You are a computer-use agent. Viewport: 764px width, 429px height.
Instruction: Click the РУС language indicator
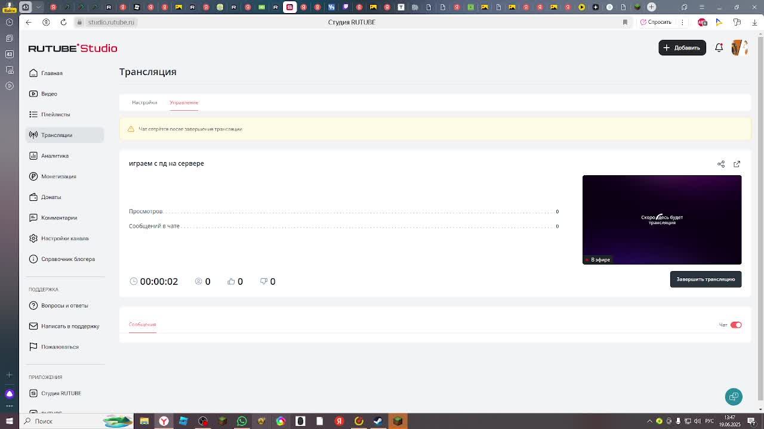(x=710, y=421)
